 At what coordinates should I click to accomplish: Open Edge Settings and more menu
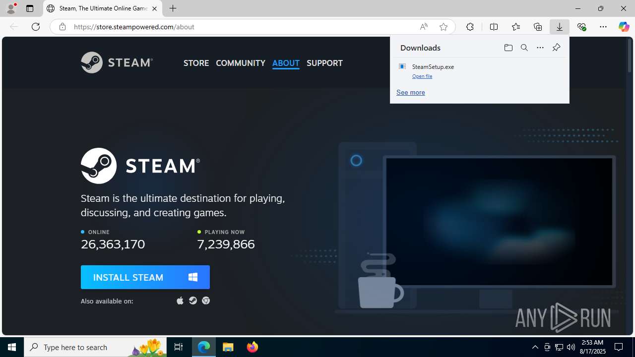pos(603,27)
